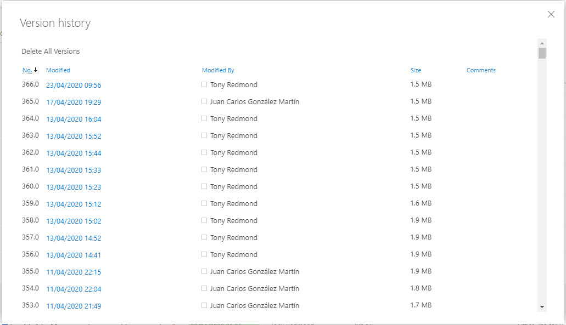566x325 pixels.
Task: Tick checkbox for version 362.0 row
Action: coord(204,152)
